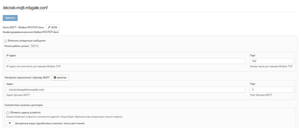This screenshot has width=301, height=128.
Task: Click the MQTT broker Адрес field
Action: 126,90
